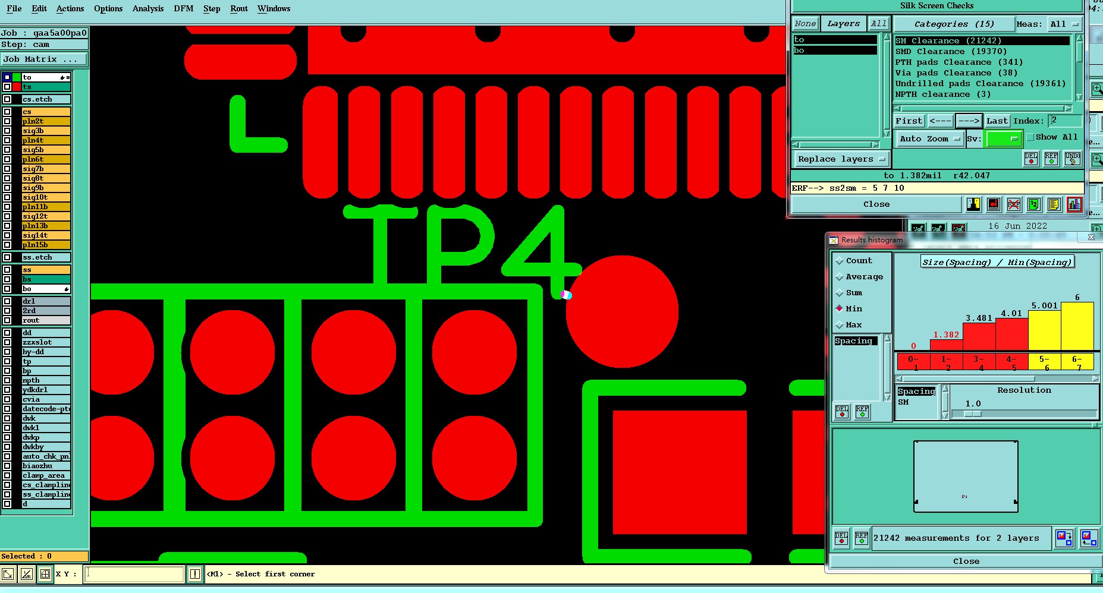The width and height of the screenshot is (1103, 593).
Task: Open the Edit menu
Action: coord(39,8)
